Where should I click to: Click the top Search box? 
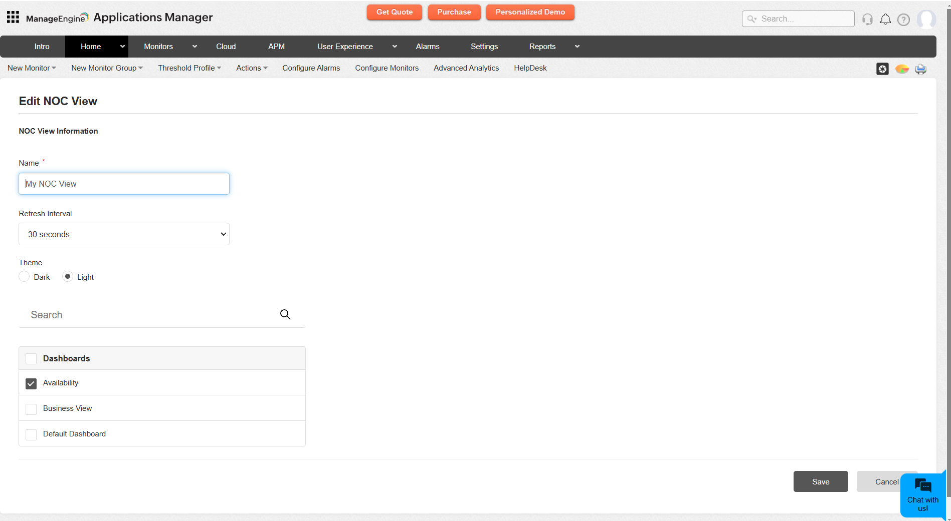(x=798, y=19)
